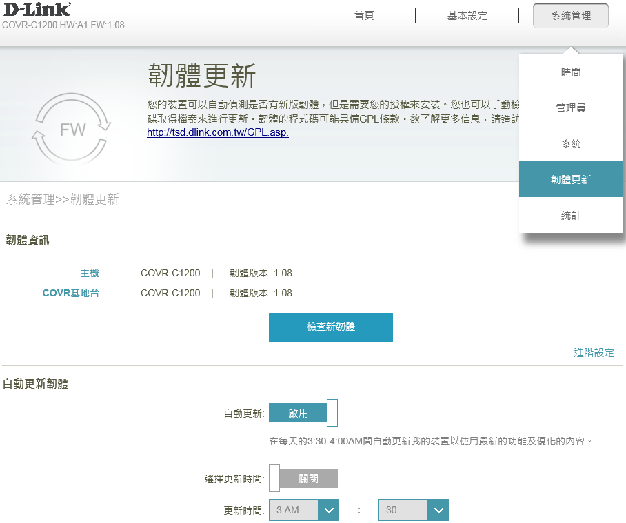Open the 首頁 home tab
This screenshot has width=626, height=523.
coord(364,15)
